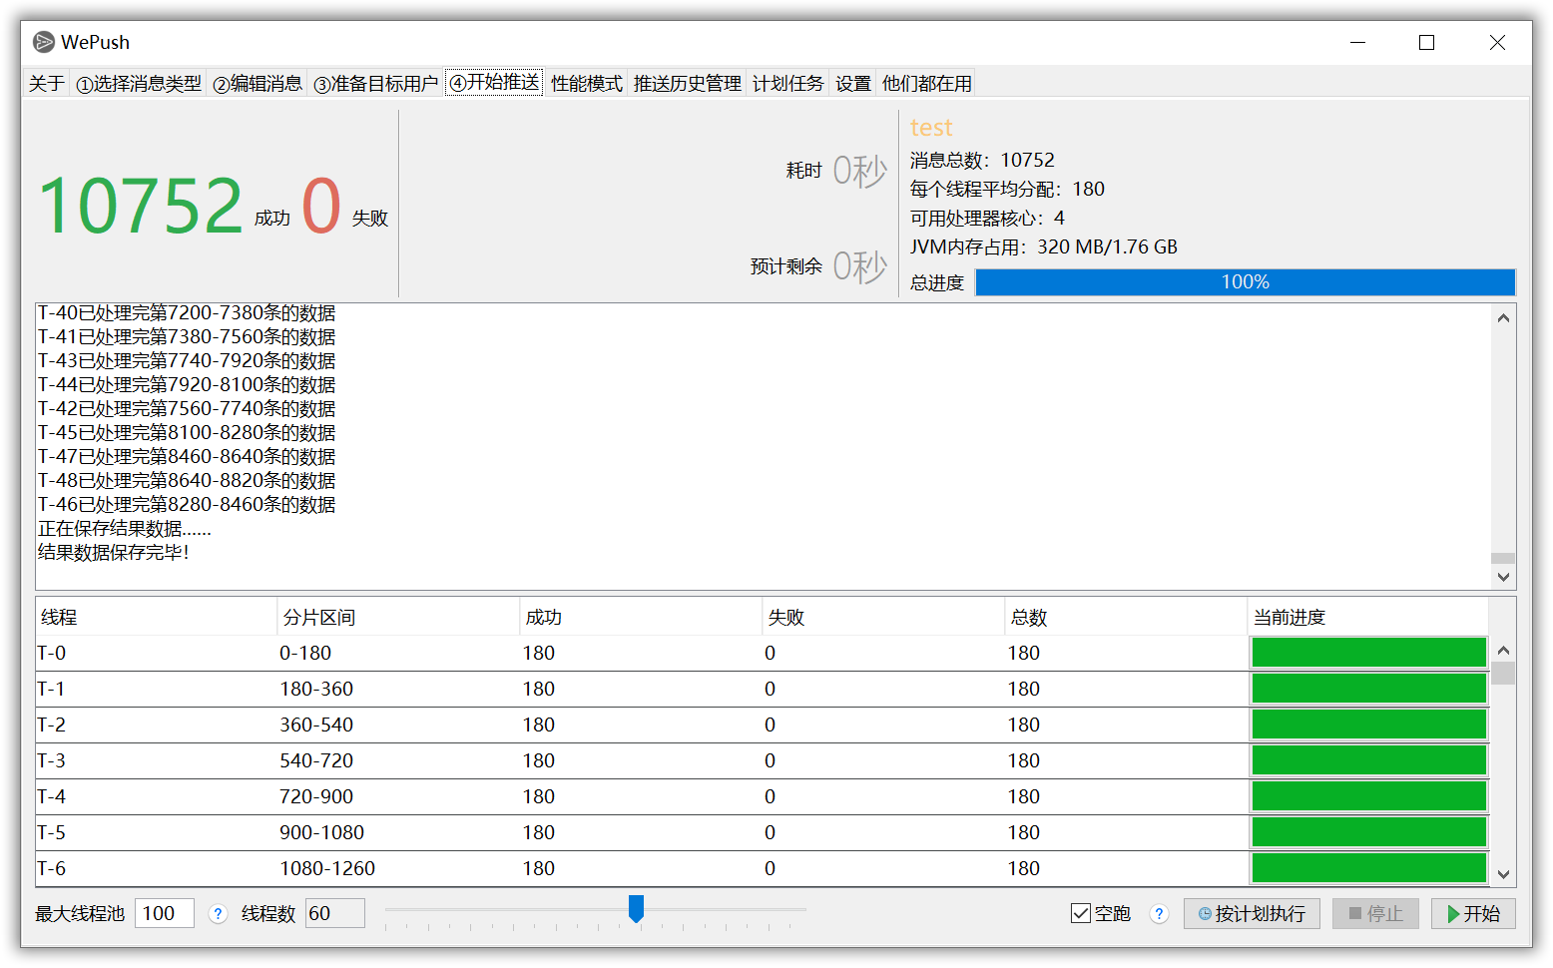1553x968 pixels.
Task: Click log panel scroll up arrow
Action: 1503,318
